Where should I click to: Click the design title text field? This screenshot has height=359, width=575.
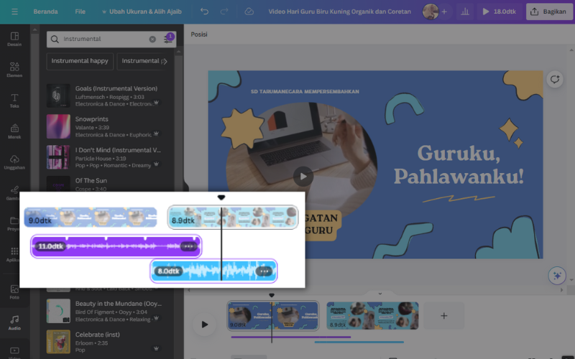339,11
